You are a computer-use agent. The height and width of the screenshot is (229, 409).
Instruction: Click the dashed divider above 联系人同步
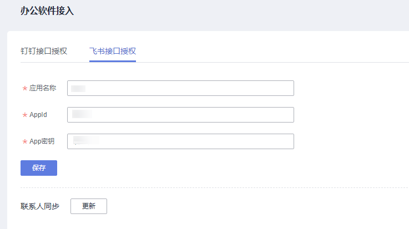pos(214,187)
